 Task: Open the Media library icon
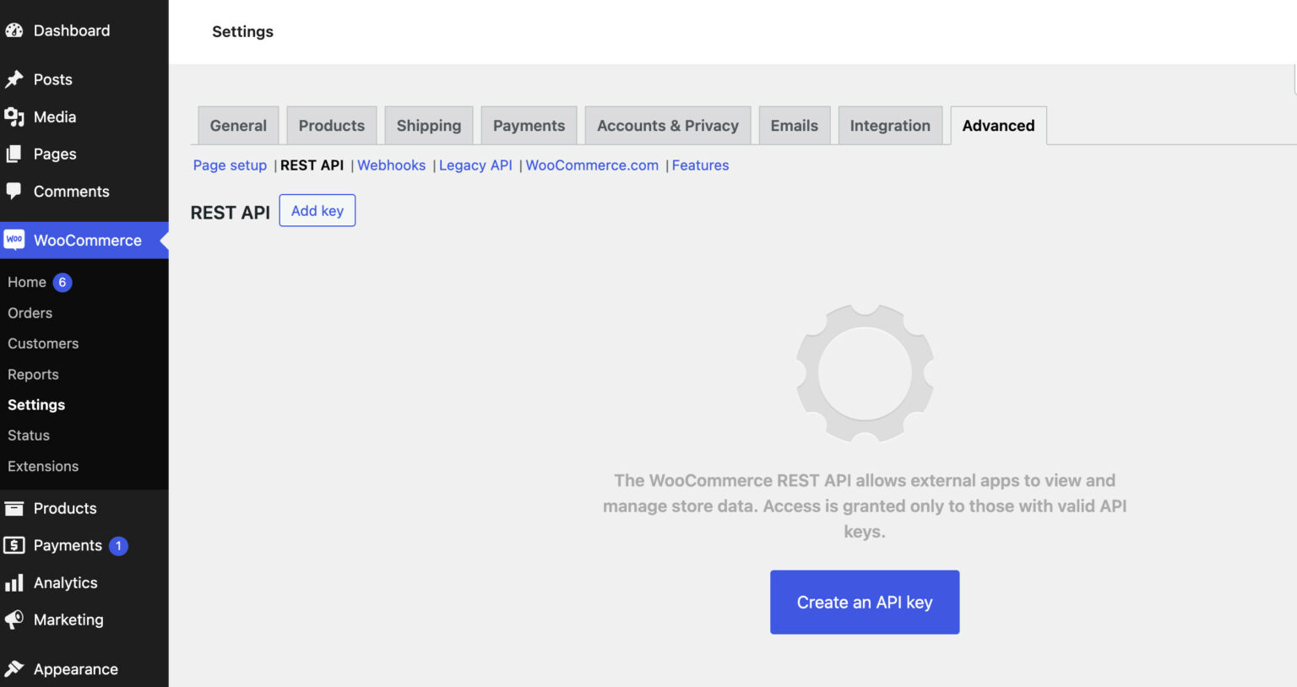pyautogui.click(x=14, y=116)
